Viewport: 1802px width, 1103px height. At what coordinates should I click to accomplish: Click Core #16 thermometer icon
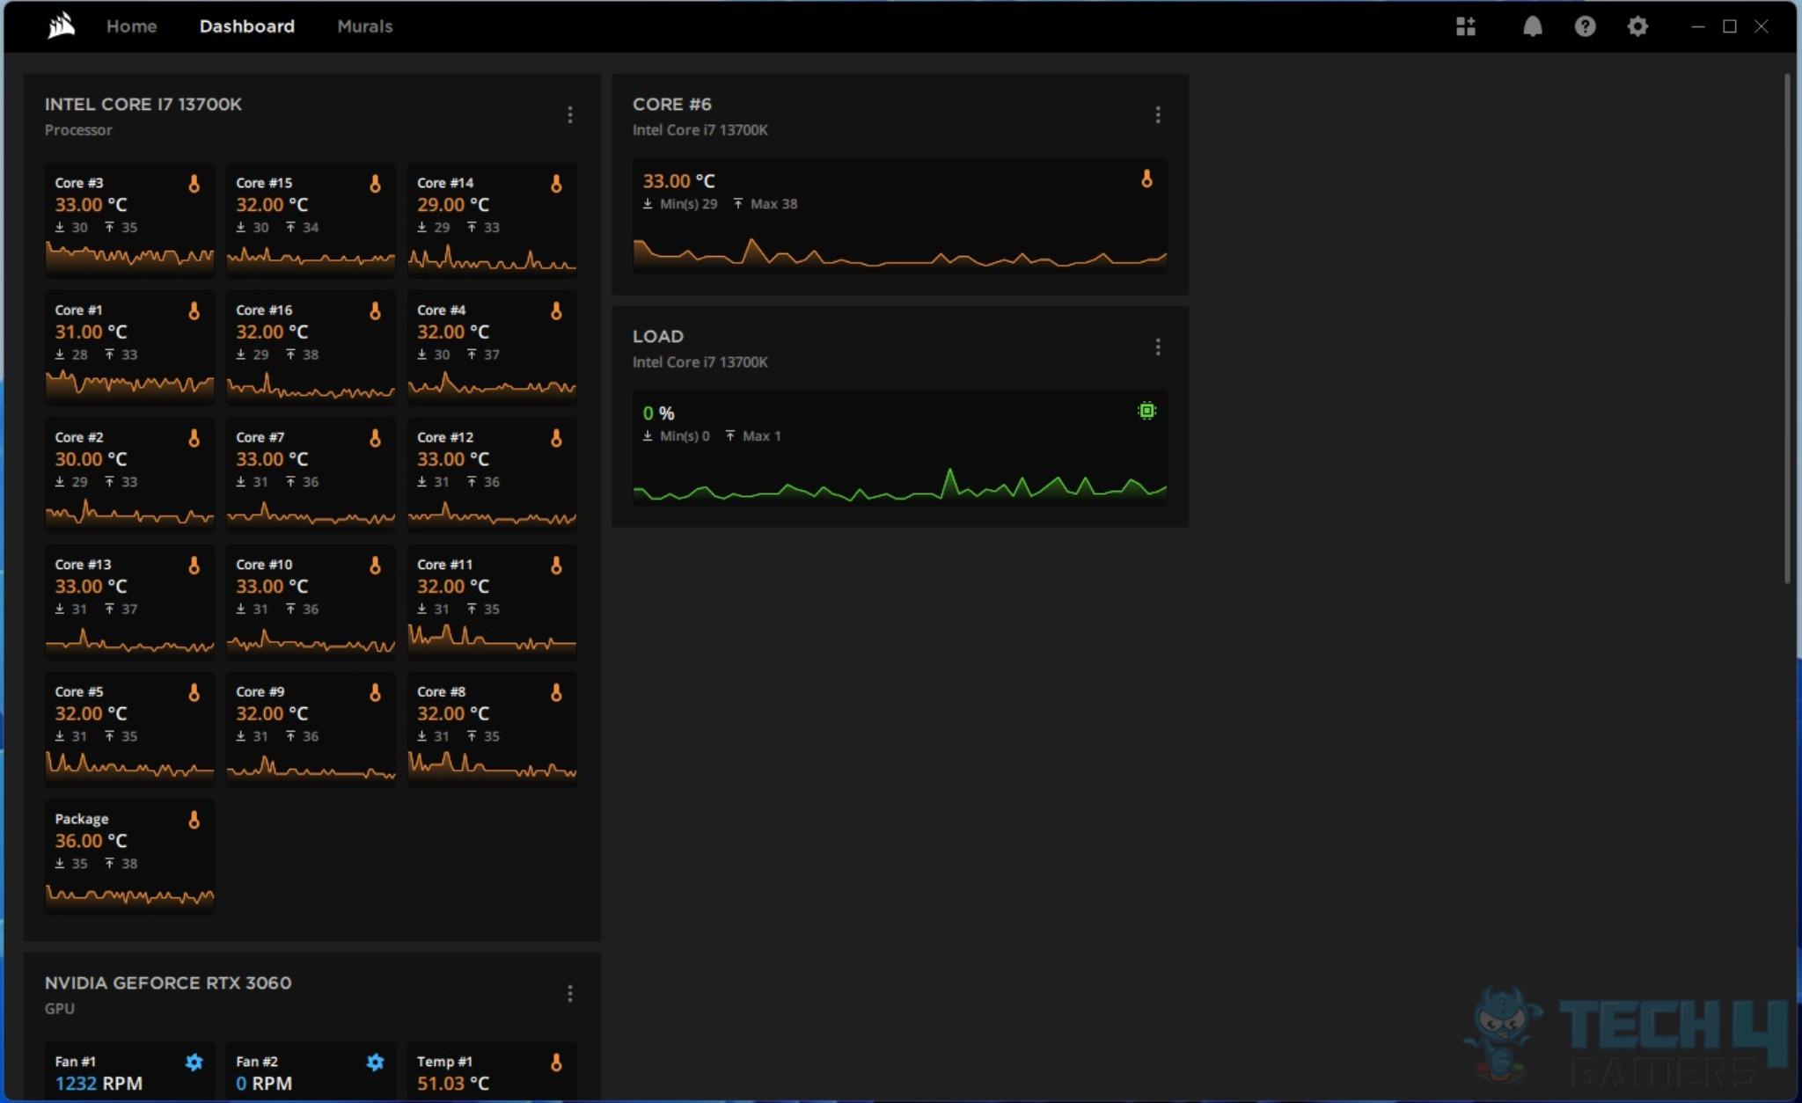[x=375, y=311]
